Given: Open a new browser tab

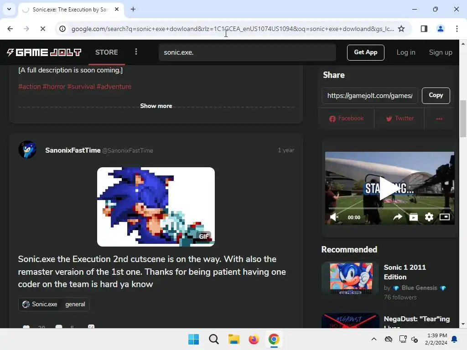Looking at the screenshot, I should pos(133,9).
